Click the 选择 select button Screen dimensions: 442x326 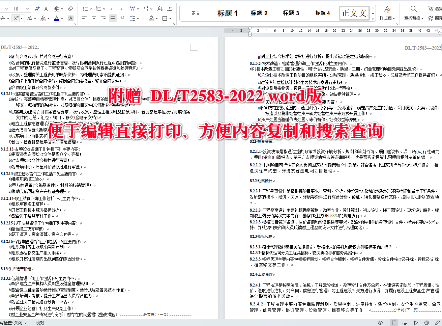click(434, 9)
